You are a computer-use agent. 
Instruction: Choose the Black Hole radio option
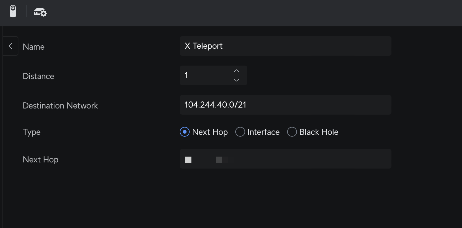pyautogui.click(x=292, y=132)
